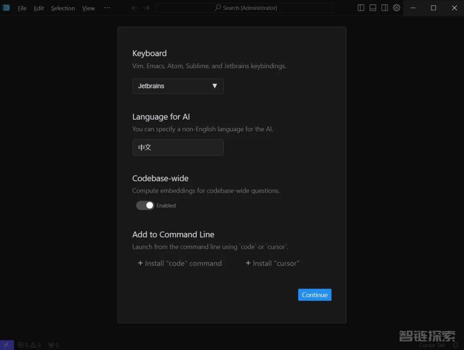
Task: Toggle the bottom panel layout icon
Action: [373, 8]
